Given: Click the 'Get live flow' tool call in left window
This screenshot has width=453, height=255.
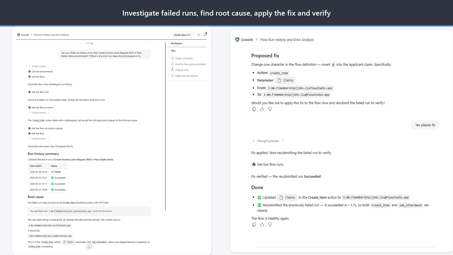Looking at the screenshot, I should coord(36,133).
